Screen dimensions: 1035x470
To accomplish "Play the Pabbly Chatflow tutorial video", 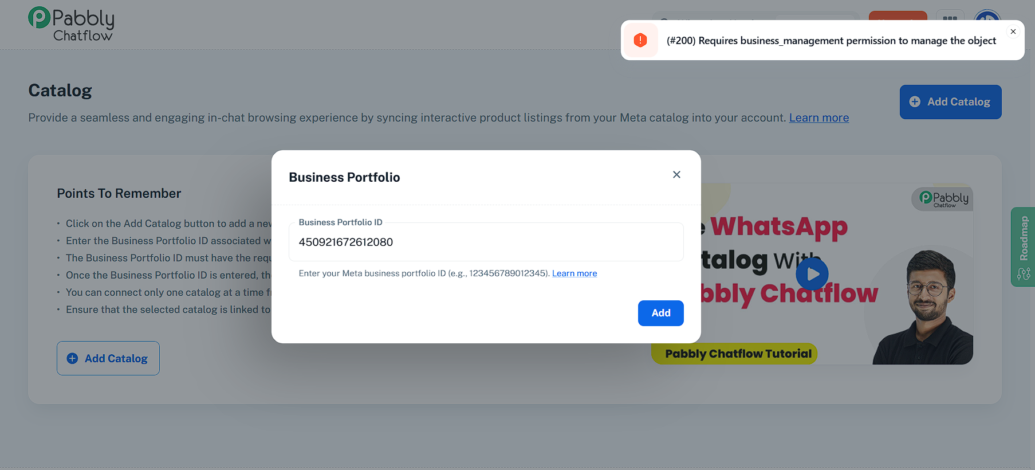I will click(812, 274).
